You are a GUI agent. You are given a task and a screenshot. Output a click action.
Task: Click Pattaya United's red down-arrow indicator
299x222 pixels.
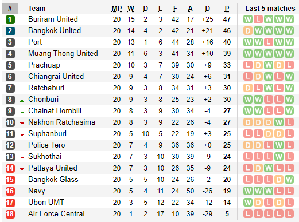22,169
